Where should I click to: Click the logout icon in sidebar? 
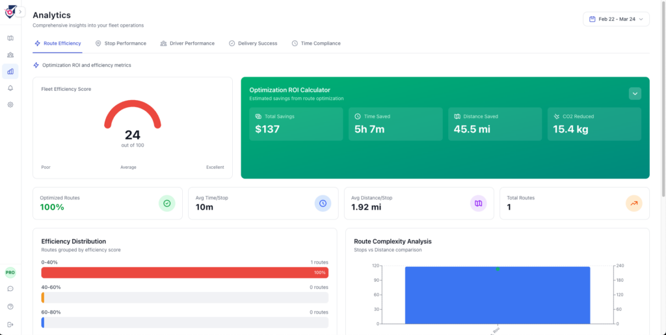pos(10,325)
